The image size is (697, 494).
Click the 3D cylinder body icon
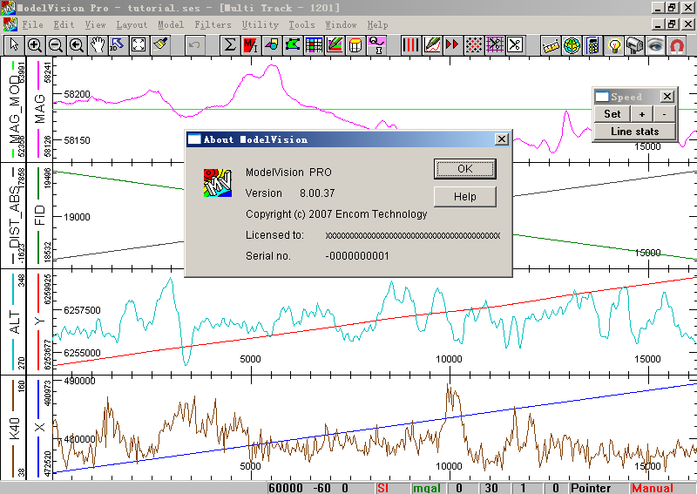(x=355, y=45)
